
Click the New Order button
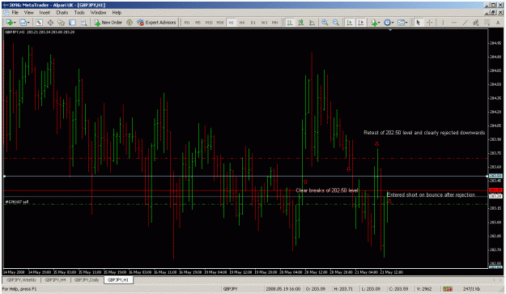[x=108, y=22]
